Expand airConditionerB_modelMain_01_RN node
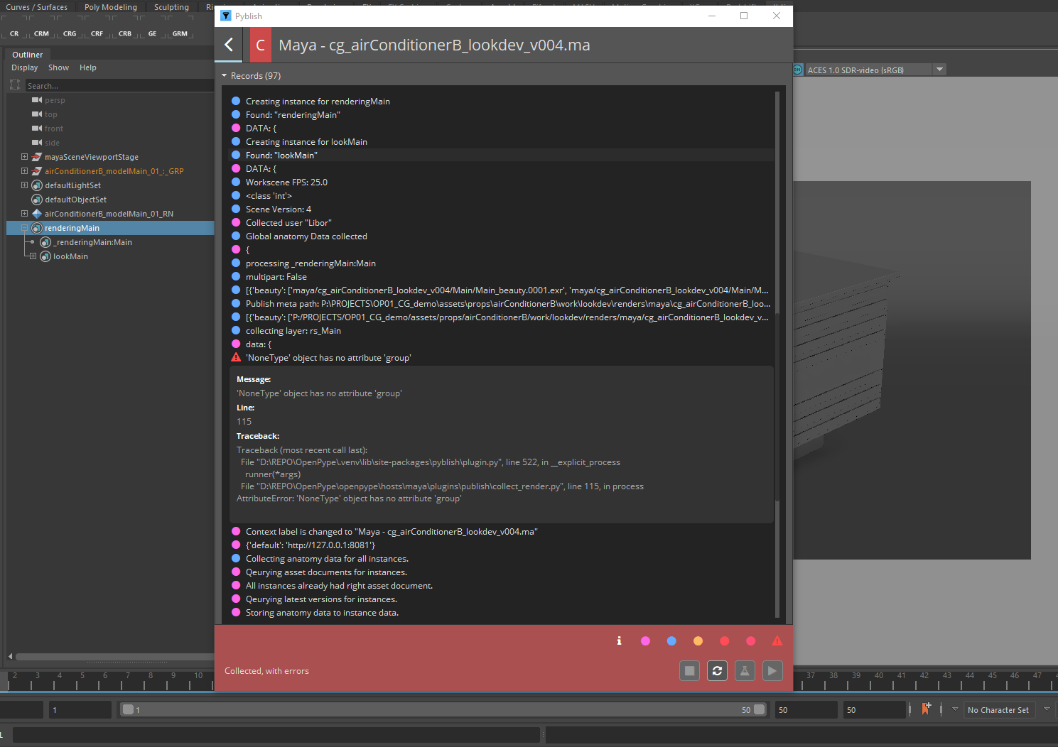 click(24, 214)
